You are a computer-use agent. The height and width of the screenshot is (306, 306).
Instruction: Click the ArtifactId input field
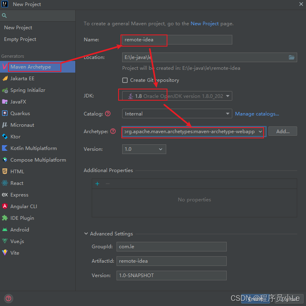(x=171, y=261)
